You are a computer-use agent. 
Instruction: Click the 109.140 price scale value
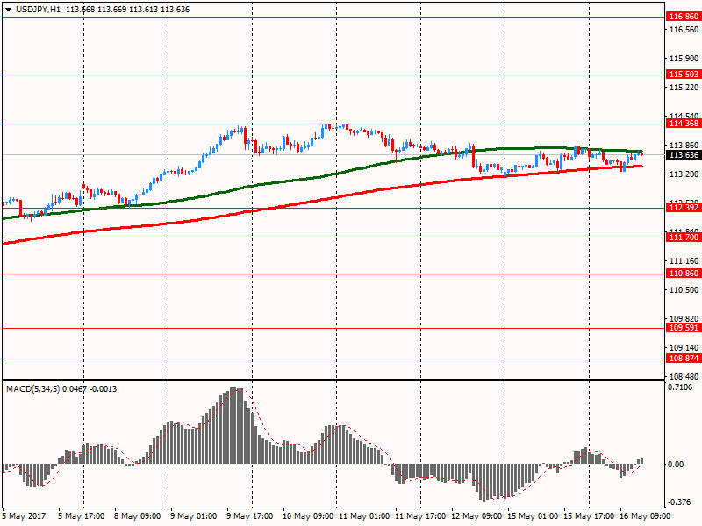pyautogui.click(x=684, y=347)
